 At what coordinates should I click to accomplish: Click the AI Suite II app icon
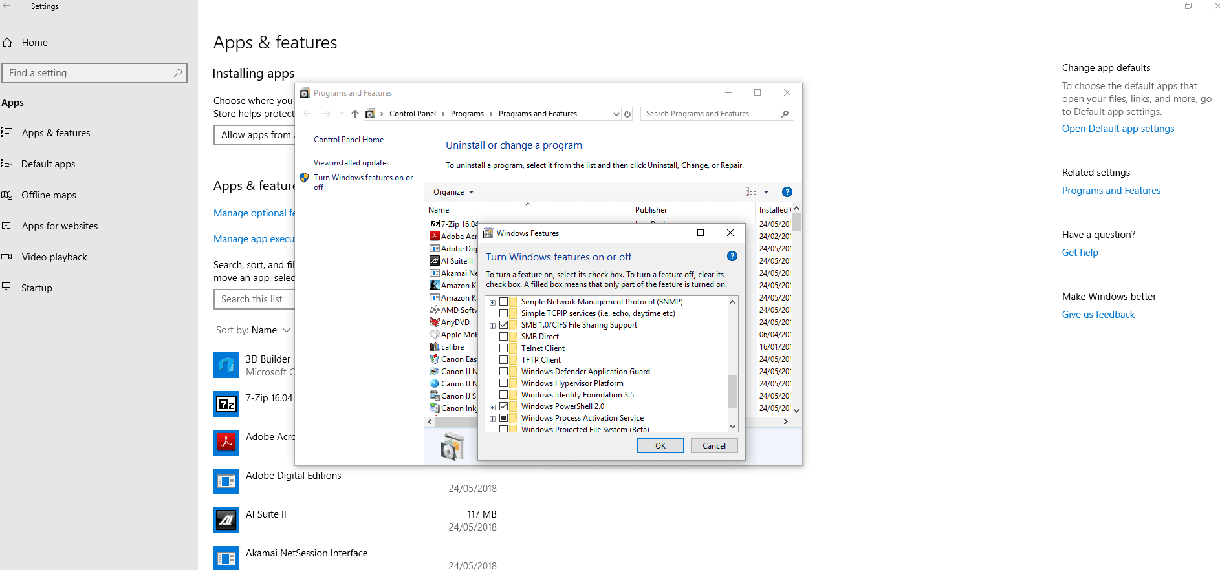click(x=226, y=520)
